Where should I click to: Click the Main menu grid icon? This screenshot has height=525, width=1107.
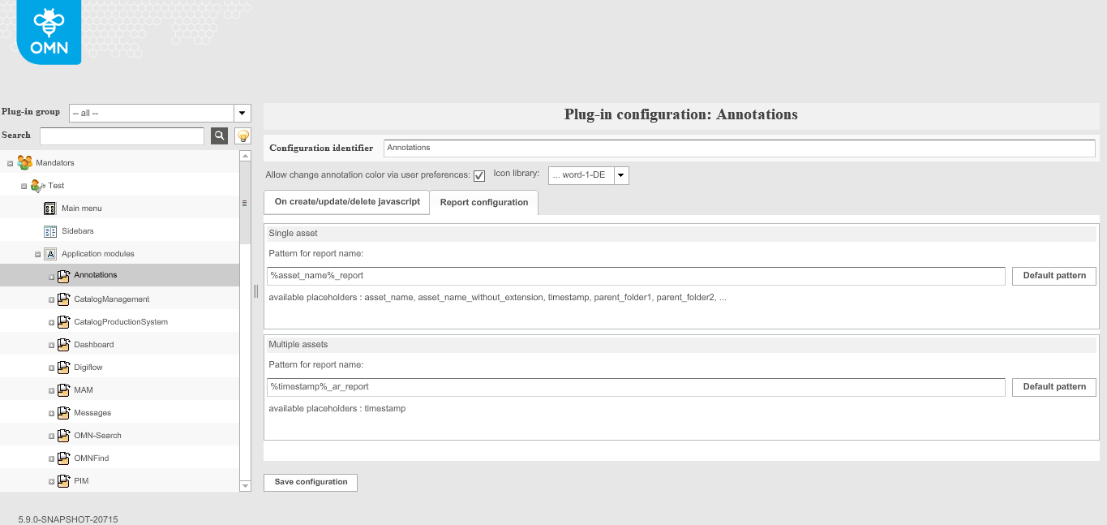50,208
